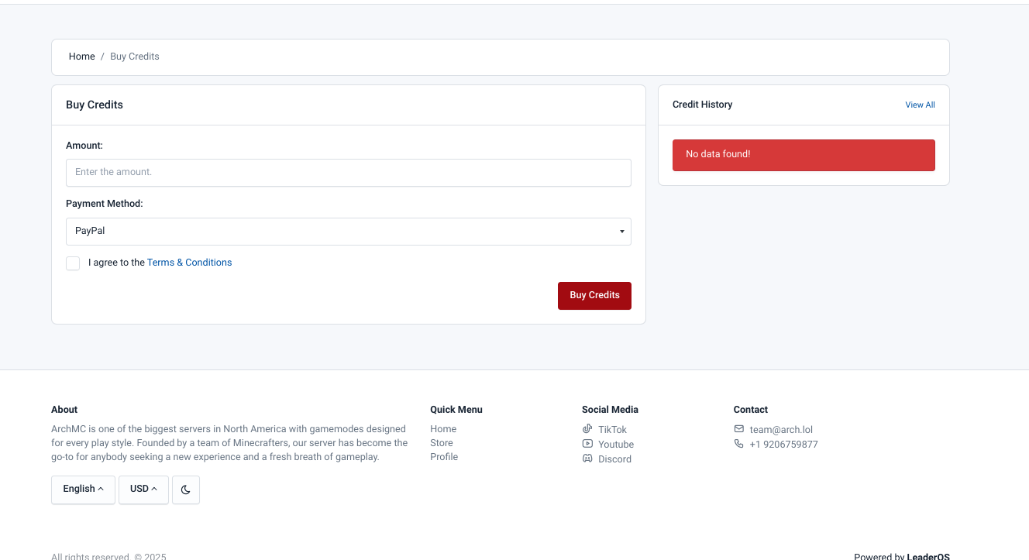1029x560 pixels.
Task: Open the Payment Method PayPal dropdown
Action: (x=349, y=232)
